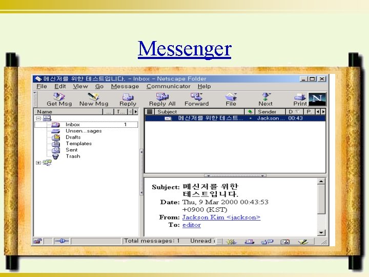The width and height of the screenshot is (369, 277).
Task: Open the Communicator menu
Action: 168,87
